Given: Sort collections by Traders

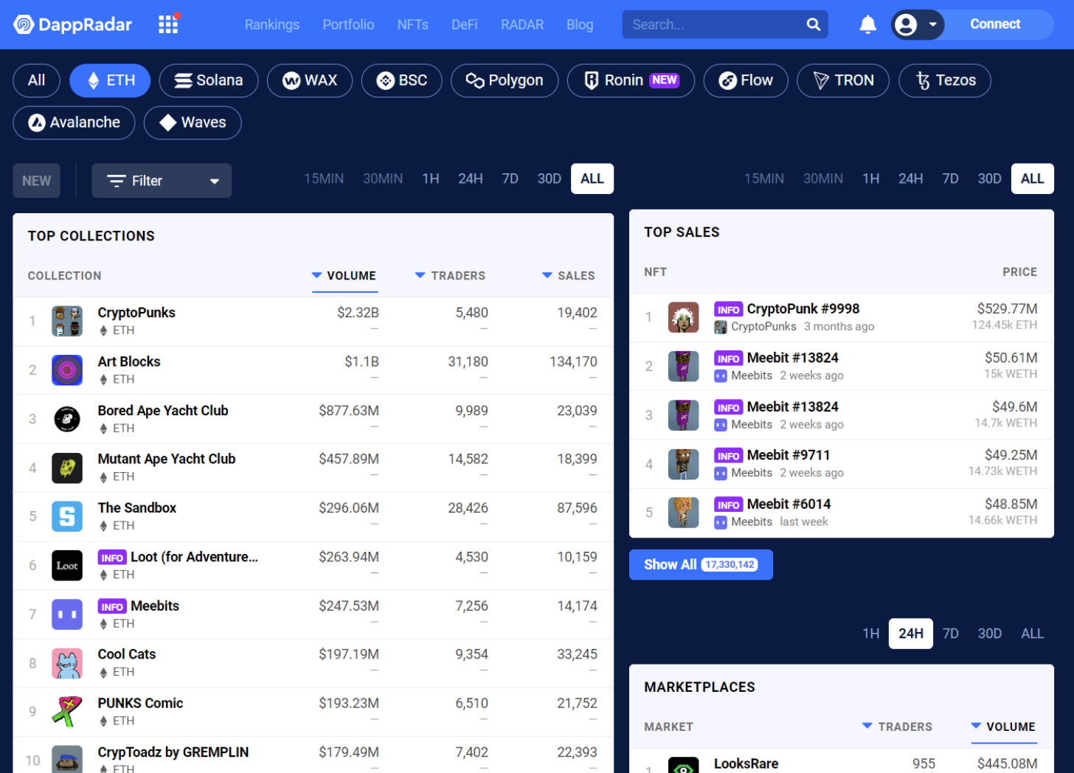Looking at the screenshot, I should 450,276.
